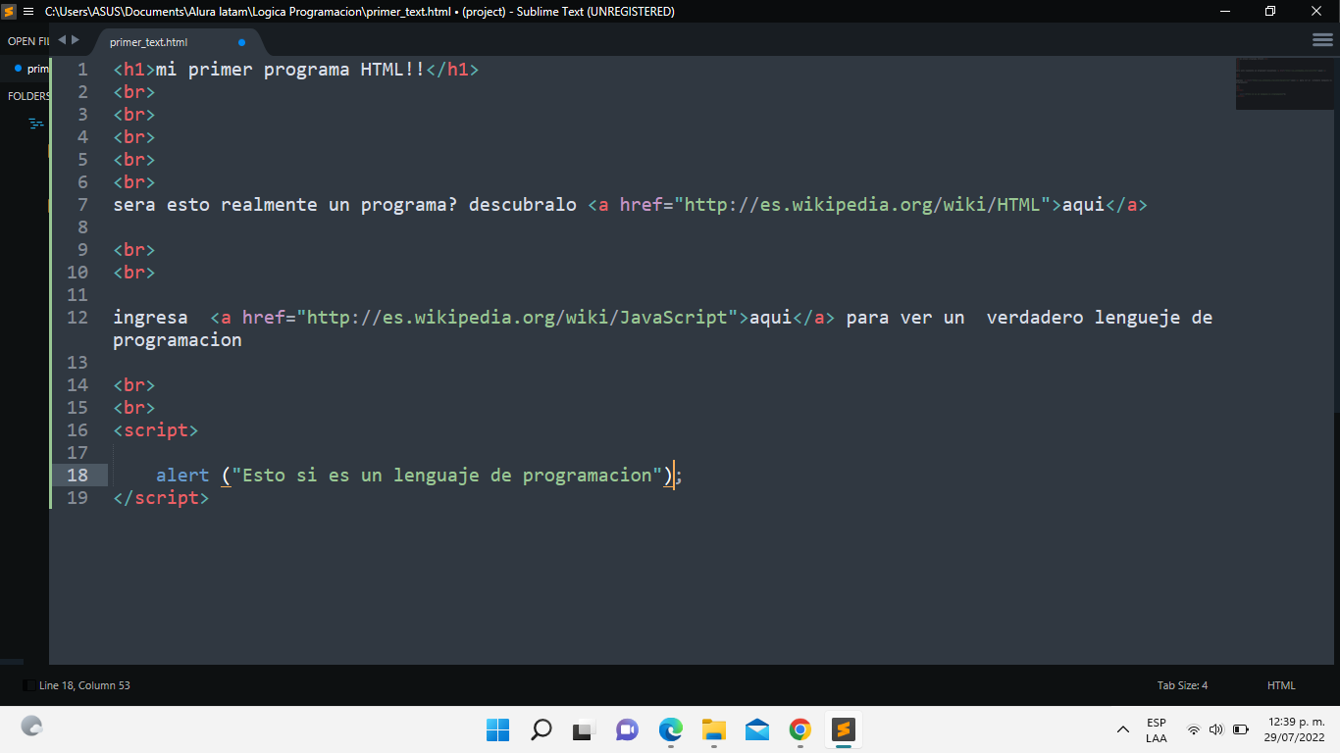Click line number 7 in the gutter
The height and width of the screenshot is (753, 1340).
coord(82,205)
